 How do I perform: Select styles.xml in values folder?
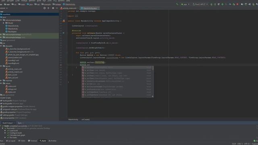coord(12,92)
